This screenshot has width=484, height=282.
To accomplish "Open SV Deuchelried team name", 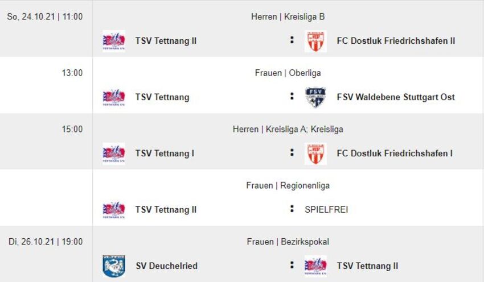I will pyautogui.click(x=166, y=266).
